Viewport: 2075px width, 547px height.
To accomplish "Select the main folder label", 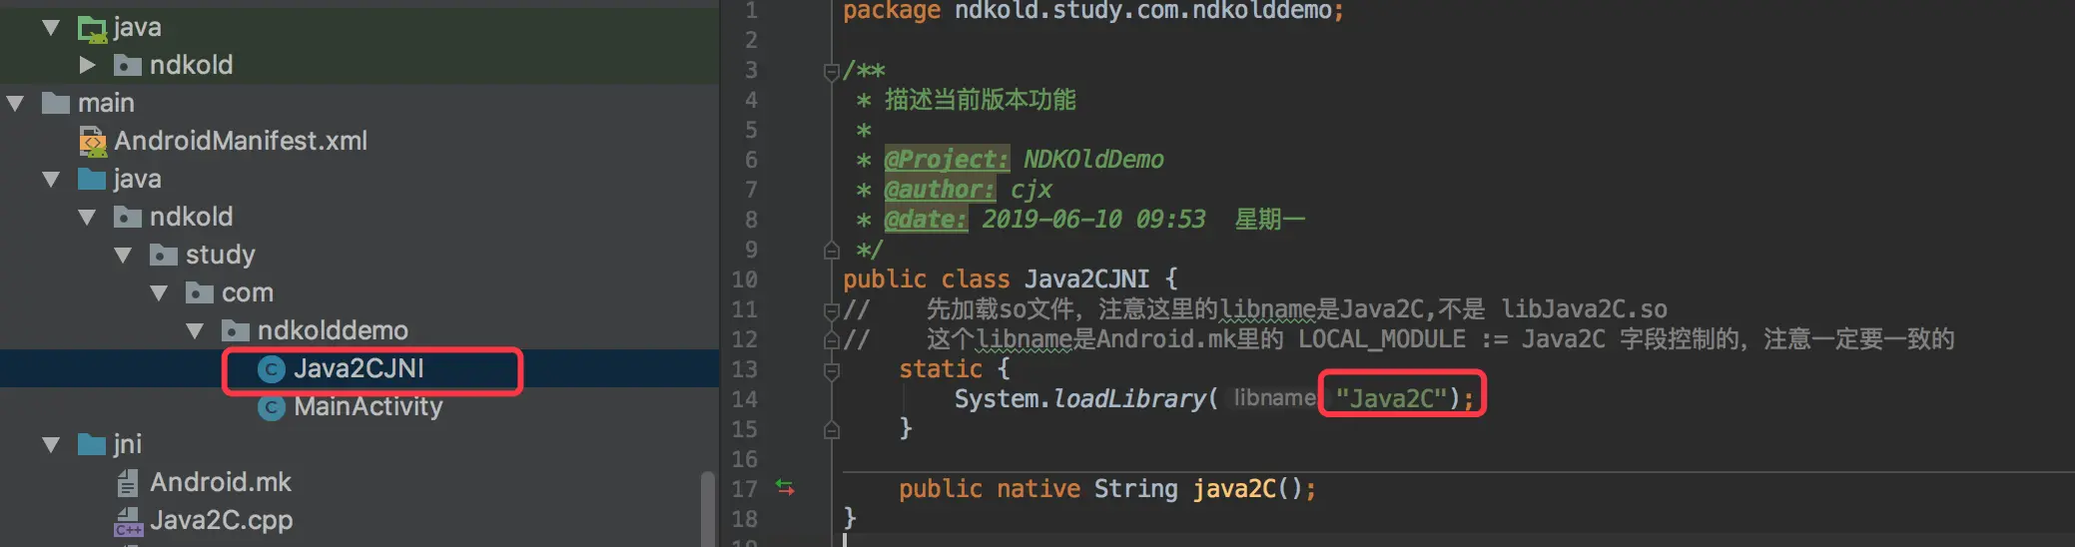I will (106, 103).
